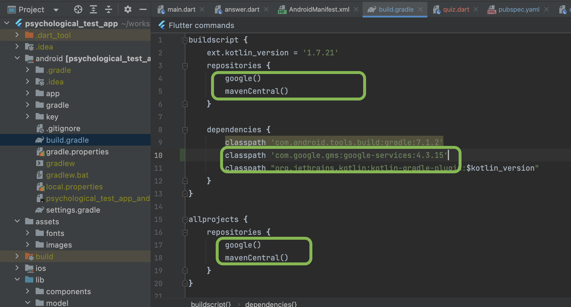Viewport: 571px width, 307px height.
Task: Close the build.gradle tab
Action: tap(420, 10)
